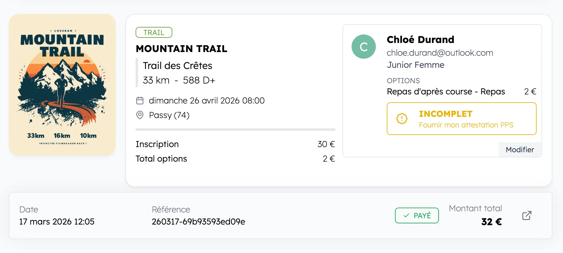The width and height of the screenshot is (563, 253).
Task: Click the checkmark icon in Payé badge
Action: (406, 215)
